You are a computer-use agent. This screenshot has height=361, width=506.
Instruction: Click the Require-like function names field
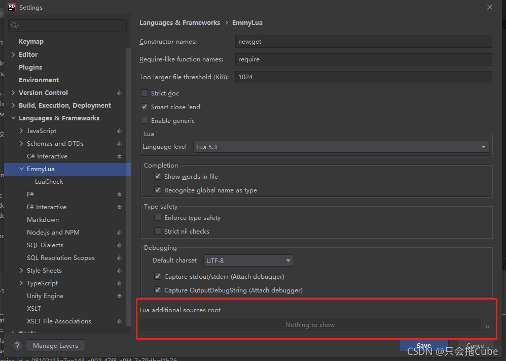click(x=364, y=59)
